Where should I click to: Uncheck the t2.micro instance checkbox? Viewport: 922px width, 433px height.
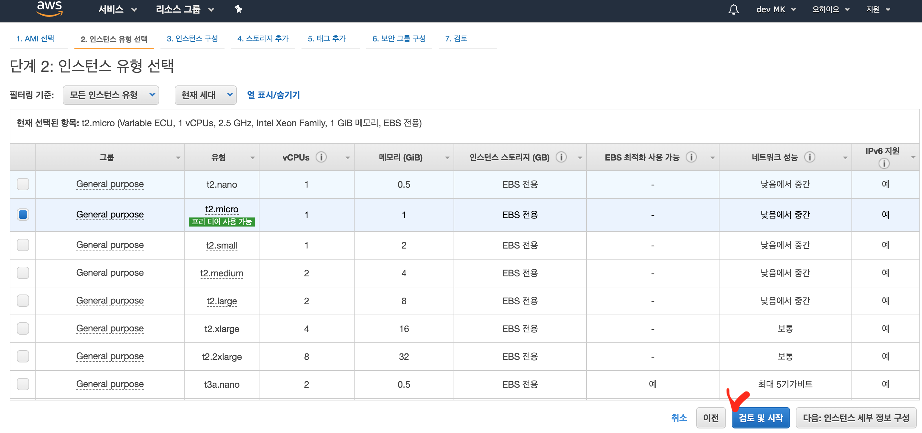point(23,215)
